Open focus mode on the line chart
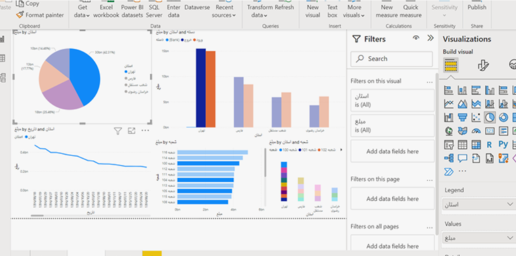The image size is (516, 256). tap(132, 131)
